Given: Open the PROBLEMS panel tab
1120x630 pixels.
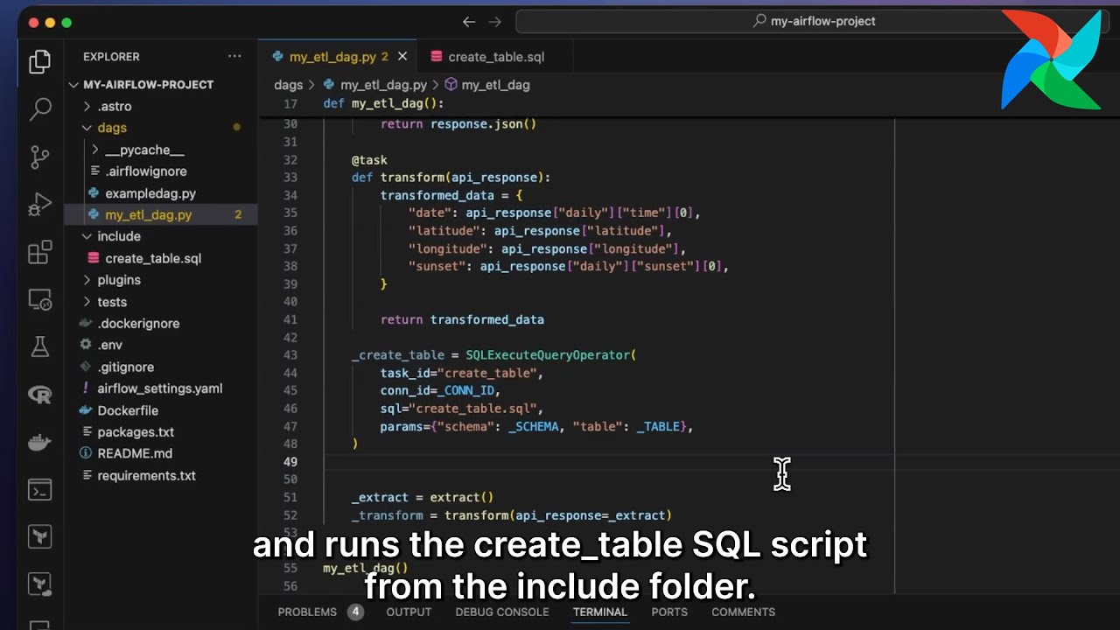Looking at the screenshot, I should pos(307,612).
